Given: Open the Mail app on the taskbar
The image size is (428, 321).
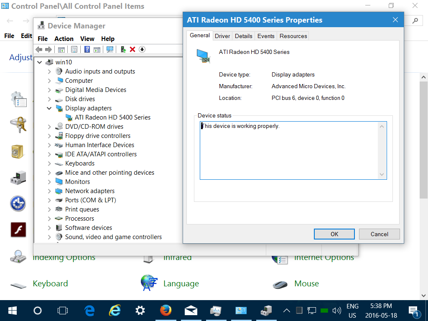Looking at the screenshot, I should (x=191, y=311).
